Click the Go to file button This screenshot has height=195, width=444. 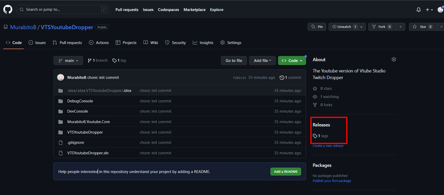(x=234, y=61)
